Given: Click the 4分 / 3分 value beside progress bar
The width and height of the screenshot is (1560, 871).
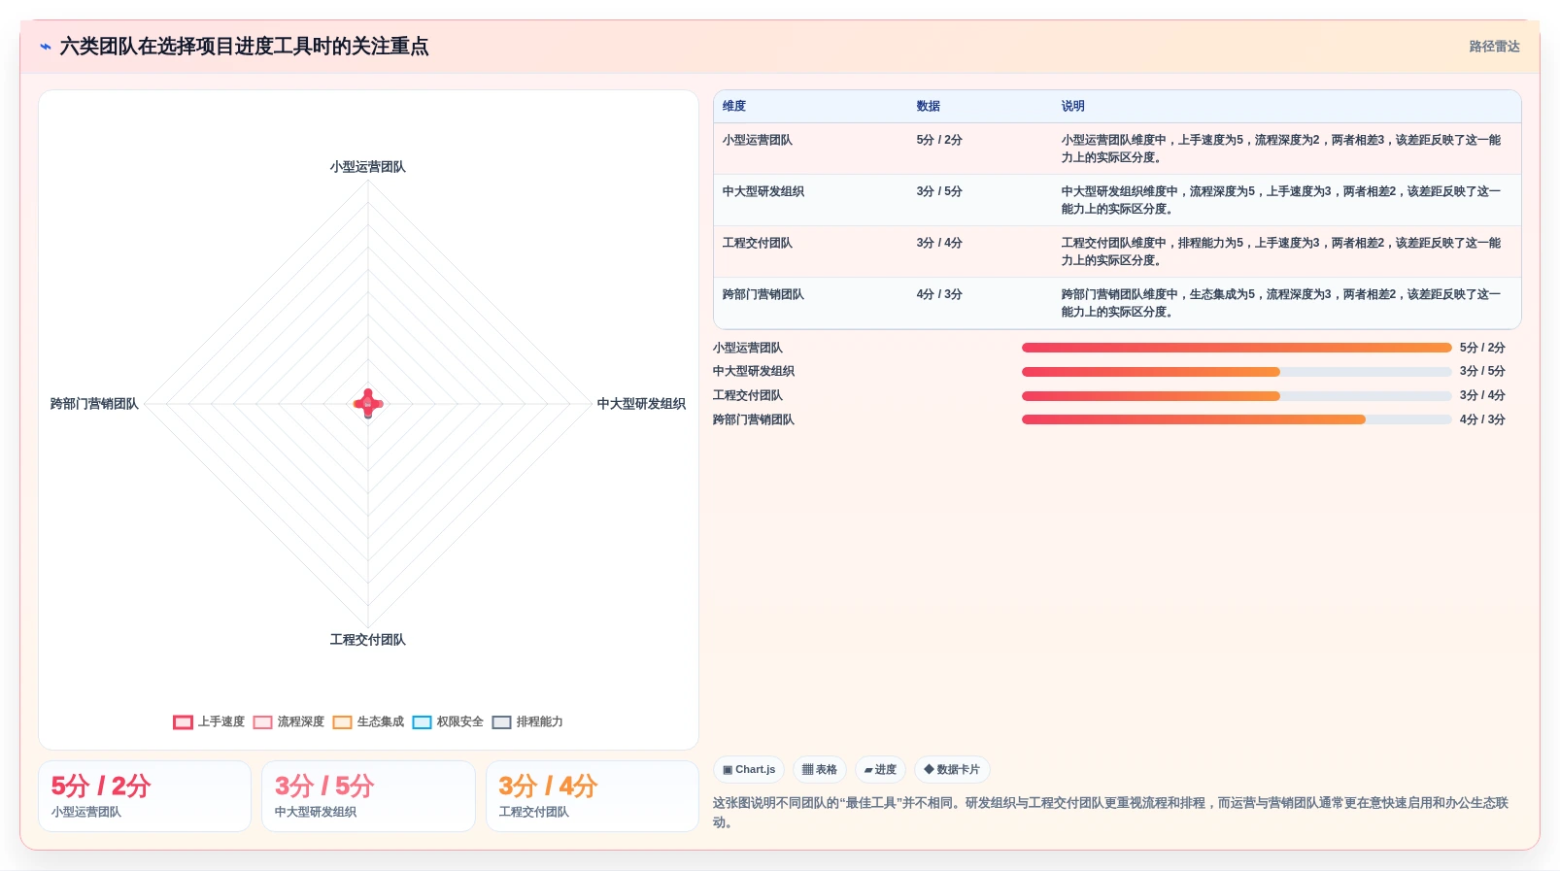Looking at the screenshot, I should [x=1482, y=419].
